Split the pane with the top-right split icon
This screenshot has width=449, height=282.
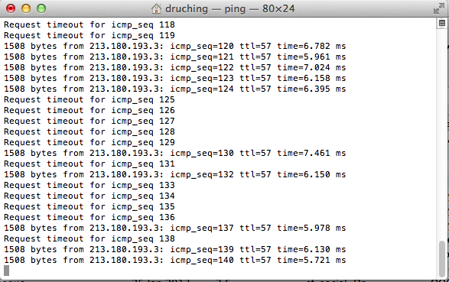pyautogui.click(x=442, y=23)
